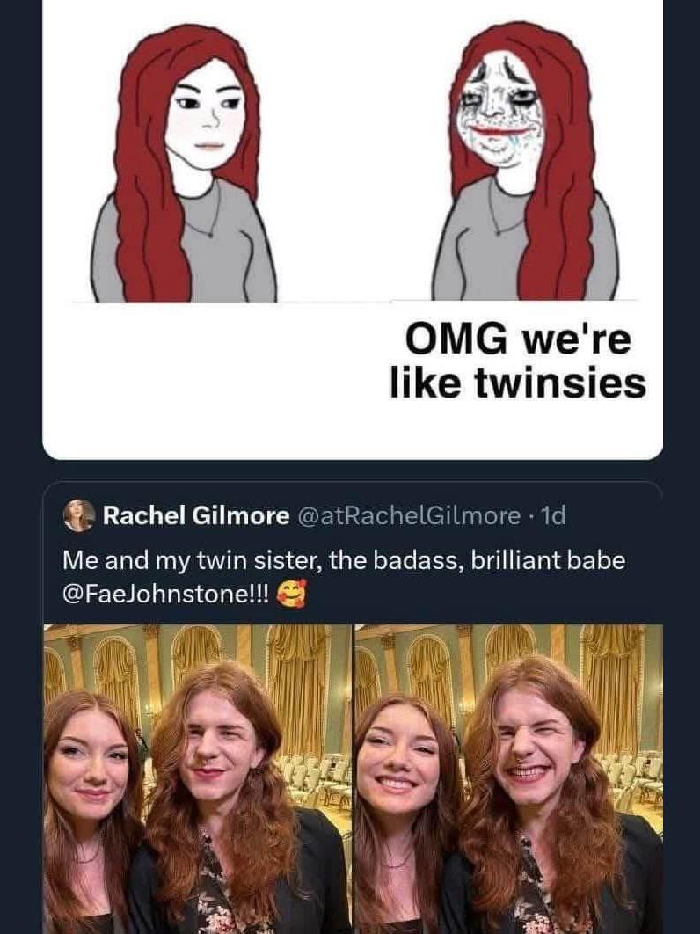Screen dimensions: 700x934
Task: Click the quoted tweet's small profile avatar
Action: [x=79, y=515]
